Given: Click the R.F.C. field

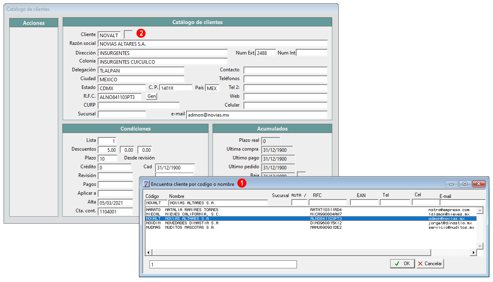Looking at the screenshot, I should click(x=120, y=97).
